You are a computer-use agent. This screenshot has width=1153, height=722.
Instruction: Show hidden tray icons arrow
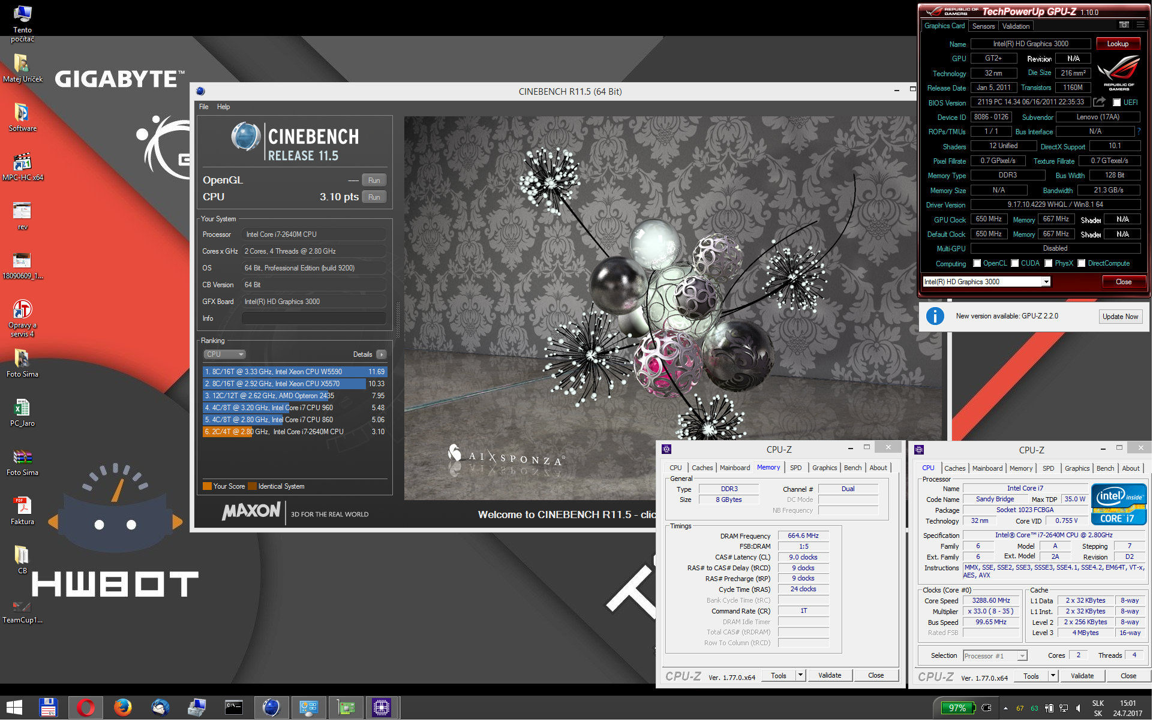coord(1005,708)
